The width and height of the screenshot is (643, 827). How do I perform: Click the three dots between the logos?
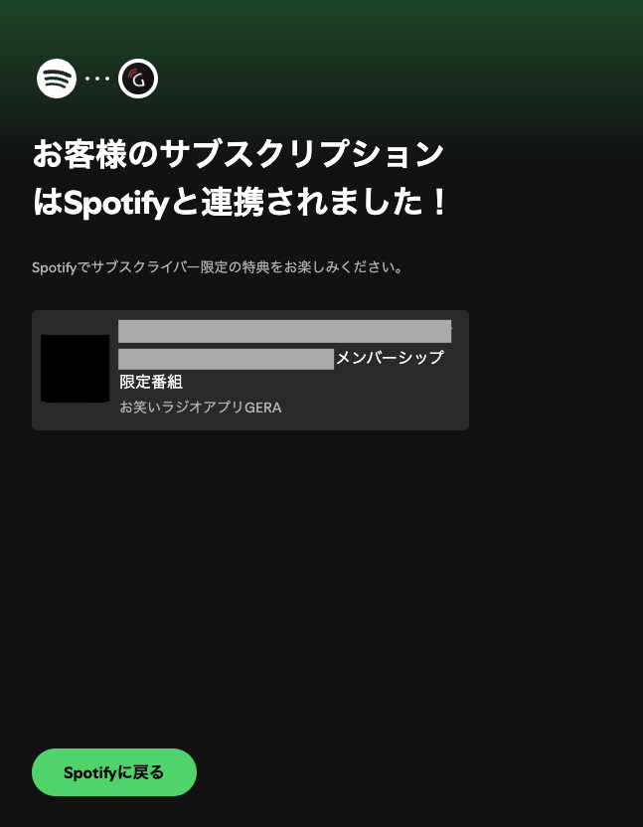click(x=97, y=79)
